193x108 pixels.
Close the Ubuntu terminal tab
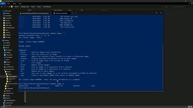[50, 13]
